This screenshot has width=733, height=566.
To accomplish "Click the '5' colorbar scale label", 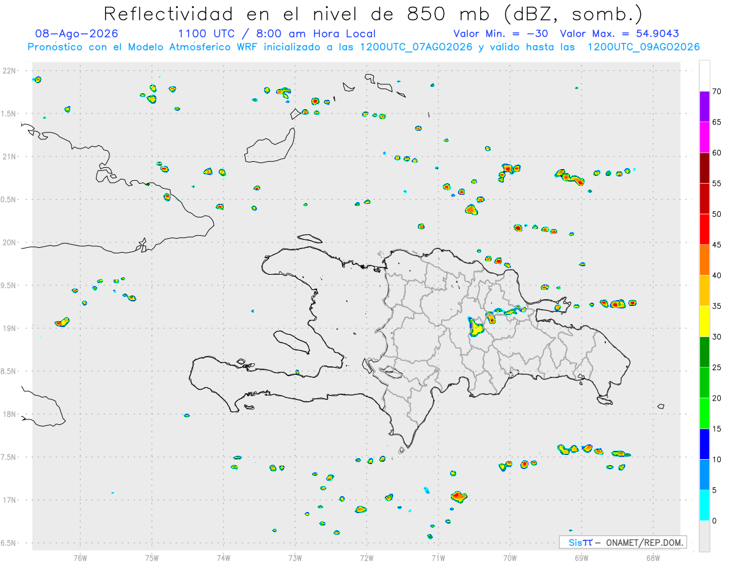I will [715, 490].
